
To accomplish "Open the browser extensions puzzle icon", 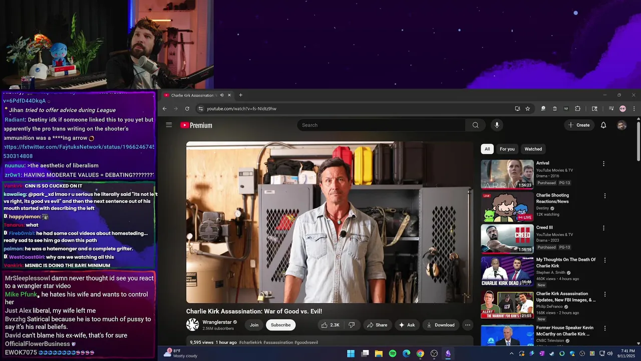I will 577,108.
